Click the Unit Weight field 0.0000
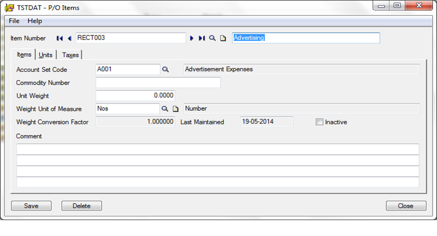The image size is (437, 236). (x=135, y=95)
